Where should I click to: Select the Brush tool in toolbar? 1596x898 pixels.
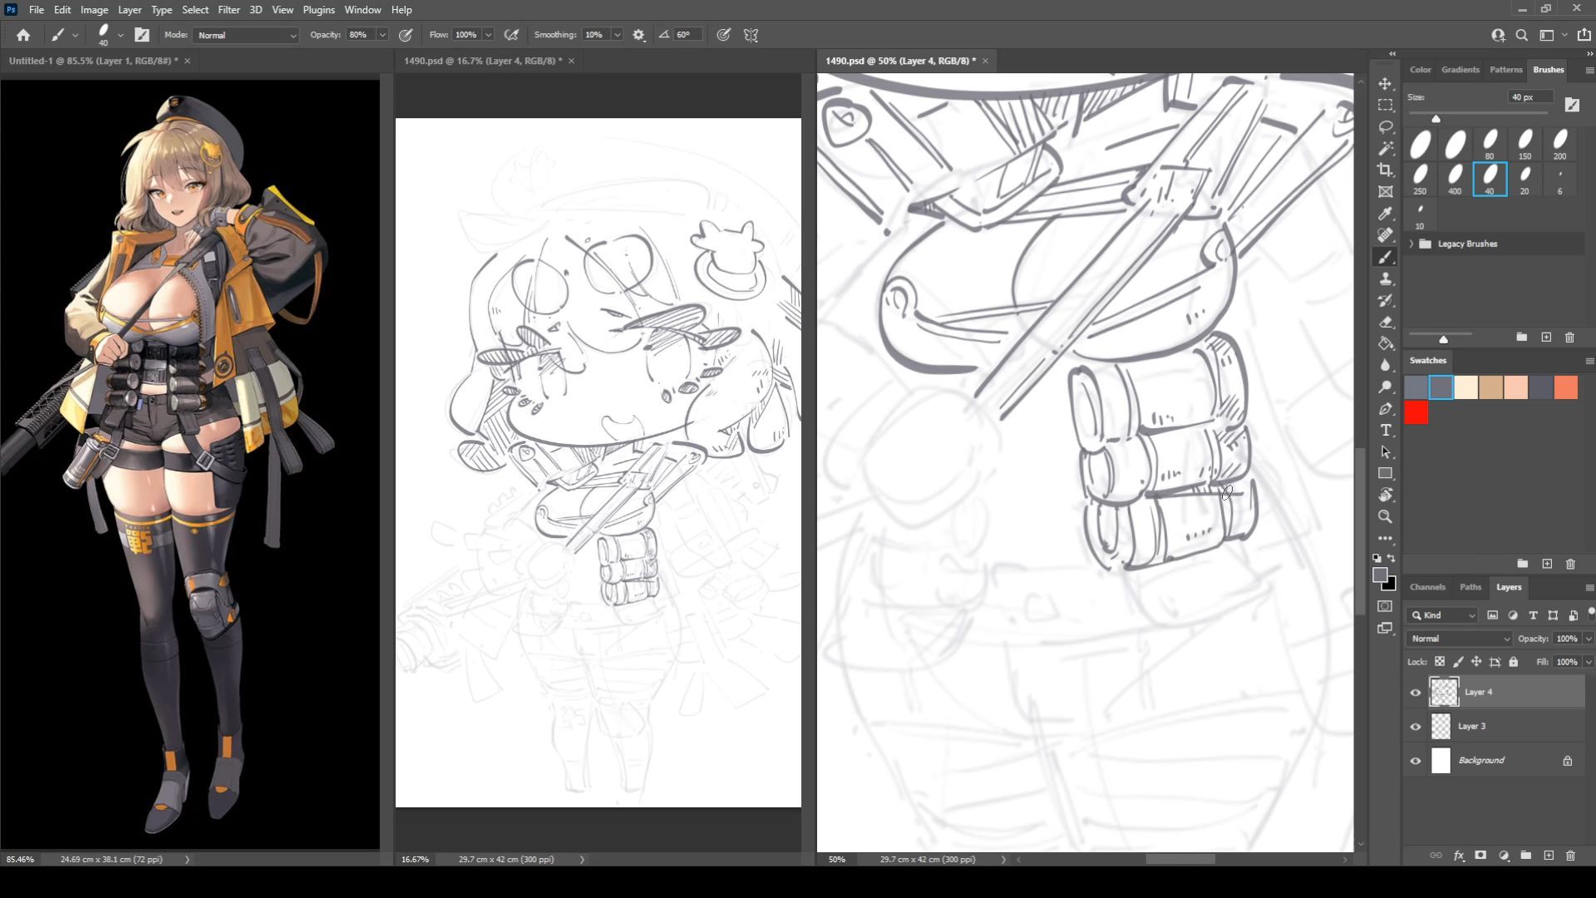coord(1385,258)
